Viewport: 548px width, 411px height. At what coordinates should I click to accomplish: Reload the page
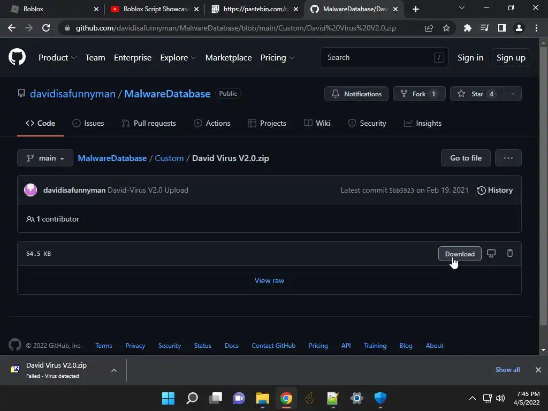tap(46, 28)
